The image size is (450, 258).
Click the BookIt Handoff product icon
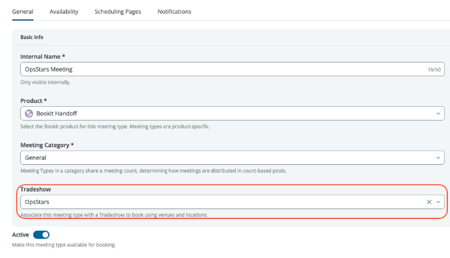click(x=29, y=113)
